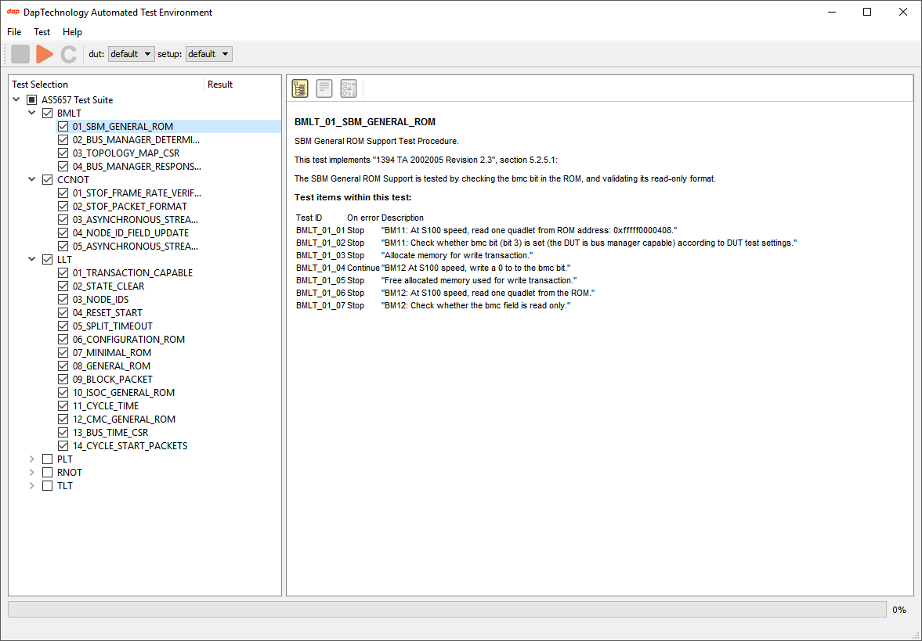Select 02_STOF_PACKET_FORMAT test

pyautogui.click(x=130, y=206)
